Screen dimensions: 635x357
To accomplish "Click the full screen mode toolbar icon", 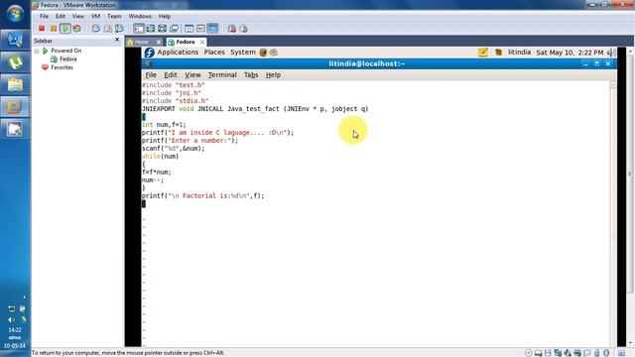I will [x=151, y=29].
